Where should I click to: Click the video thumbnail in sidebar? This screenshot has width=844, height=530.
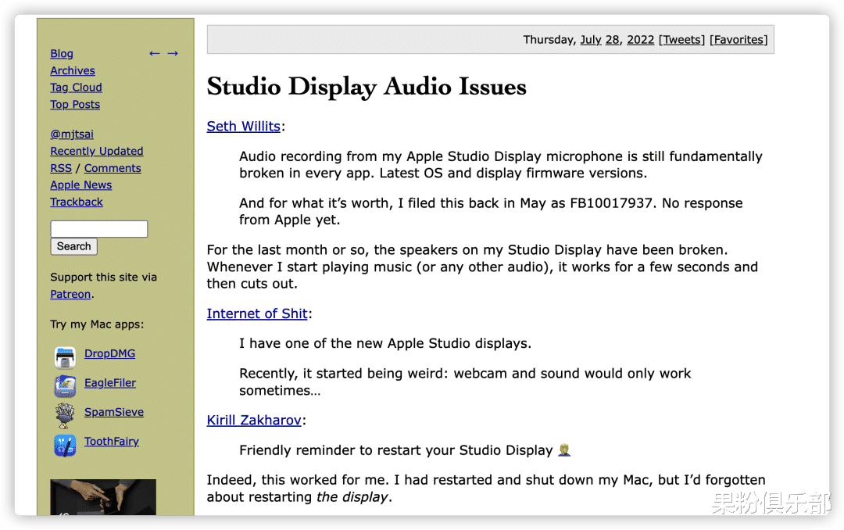click(103, 497)
